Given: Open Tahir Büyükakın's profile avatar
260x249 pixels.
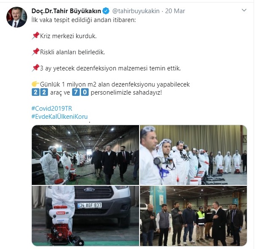Looking at the screenshot, I should tap(17, 17).
